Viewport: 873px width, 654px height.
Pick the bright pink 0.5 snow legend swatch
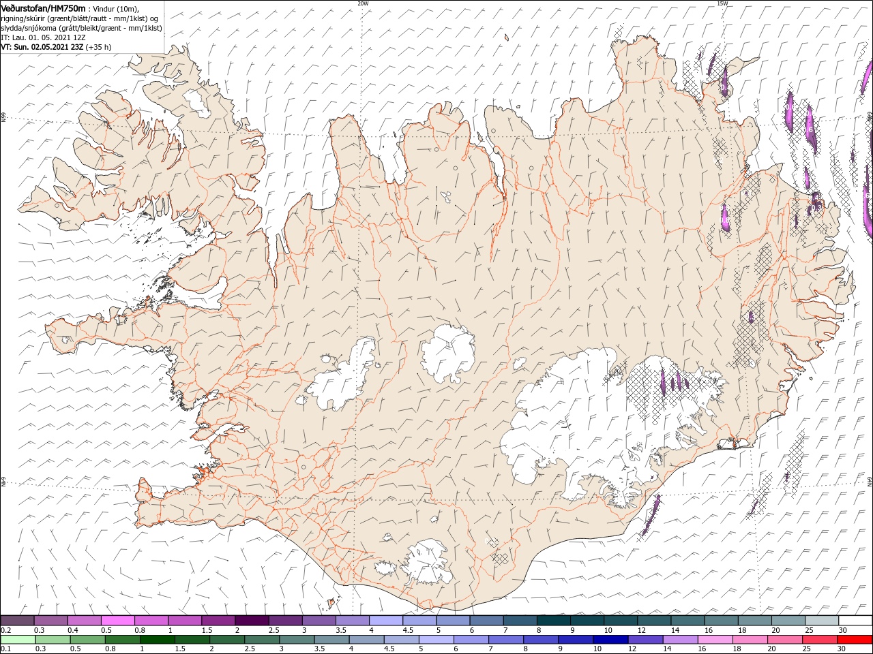(x=117, y=621)
